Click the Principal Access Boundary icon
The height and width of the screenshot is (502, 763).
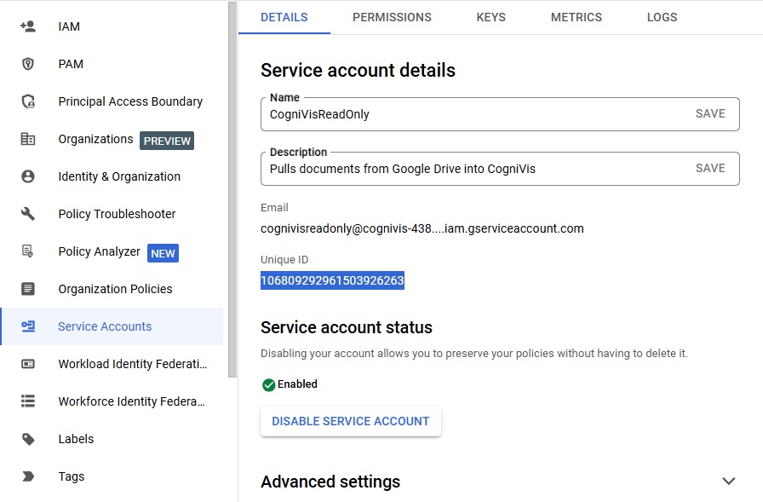(28, 101)
